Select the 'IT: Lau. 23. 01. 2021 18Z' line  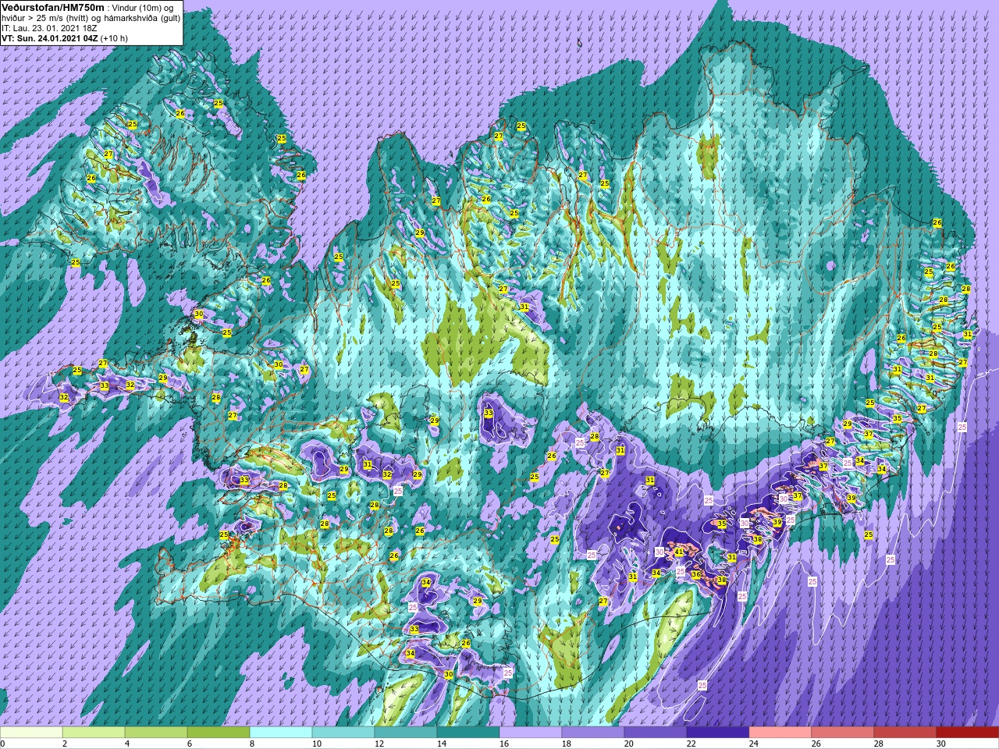(x=49, y=27)
